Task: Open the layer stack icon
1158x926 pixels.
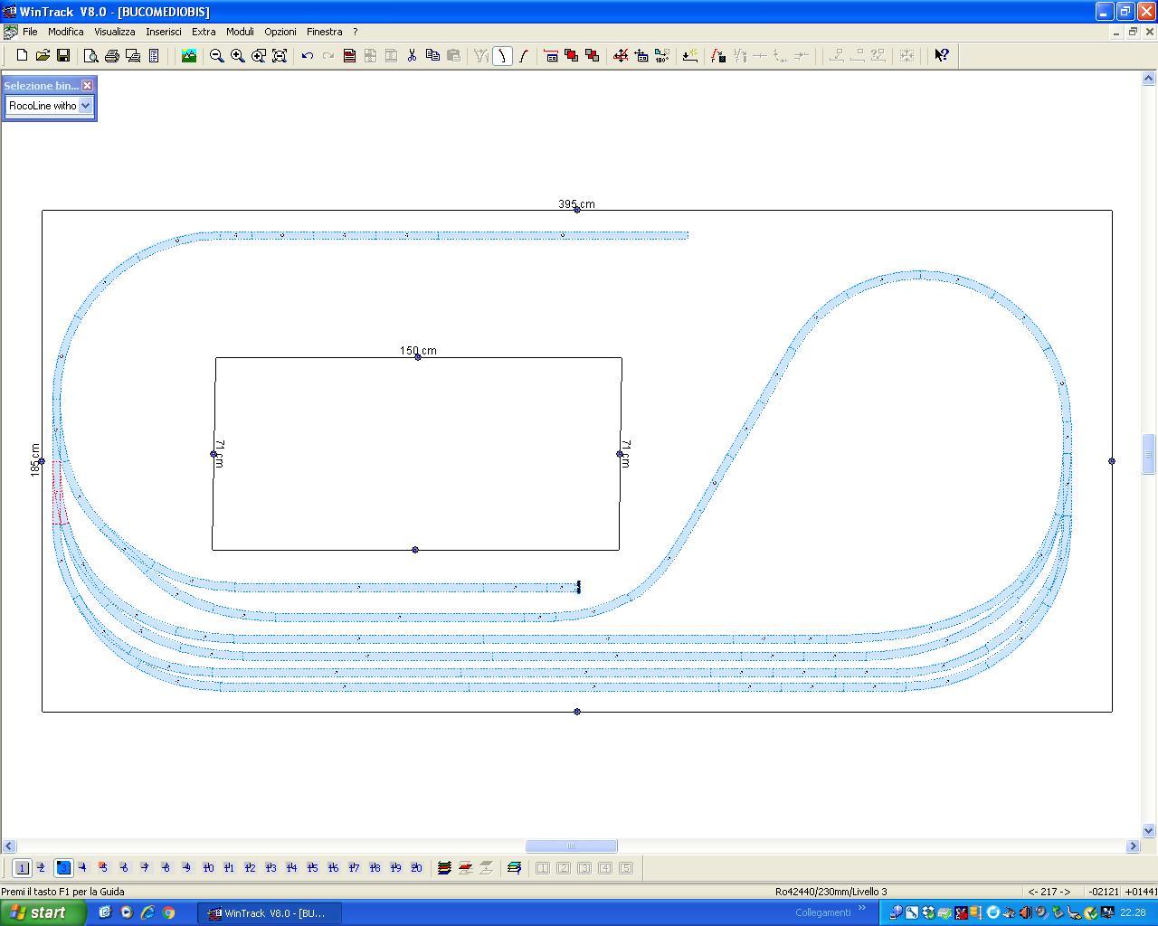Action: [444, 867]
